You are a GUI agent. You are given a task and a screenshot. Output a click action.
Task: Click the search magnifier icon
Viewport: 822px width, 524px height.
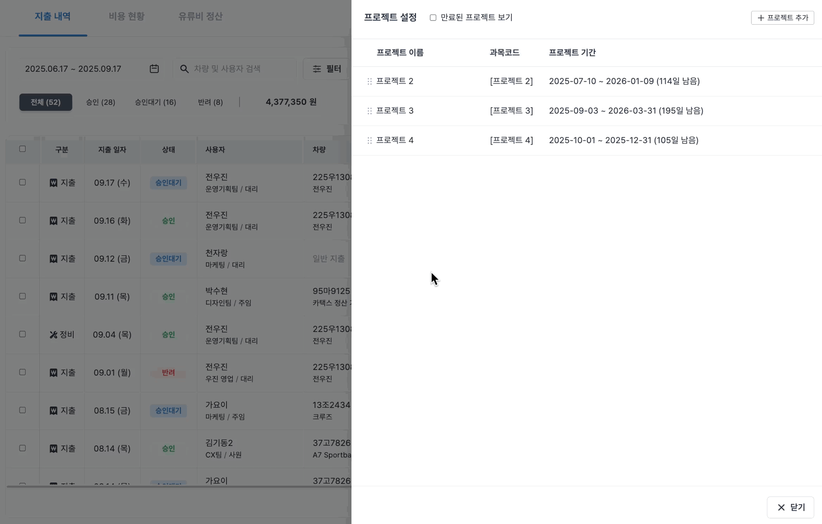pos(185,69)
